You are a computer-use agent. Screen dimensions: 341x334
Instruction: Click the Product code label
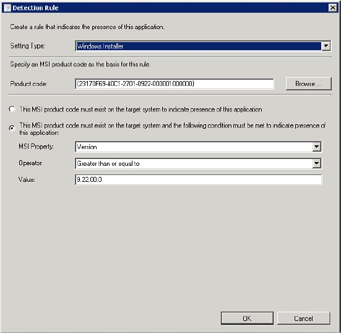(28, 84)
